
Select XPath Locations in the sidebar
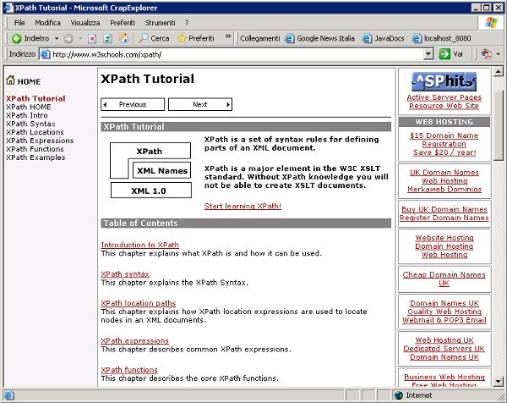coord(35,132)
